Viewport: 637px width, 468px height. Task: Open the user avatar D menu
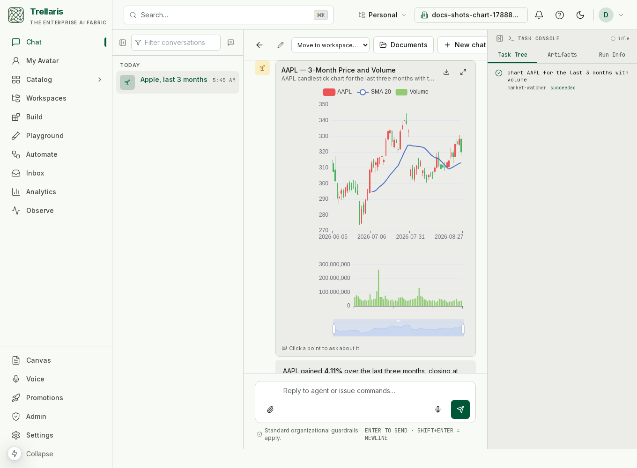click(x=611, y=15)
